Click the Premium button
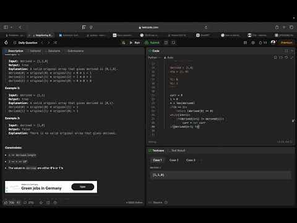 [286, 43]
